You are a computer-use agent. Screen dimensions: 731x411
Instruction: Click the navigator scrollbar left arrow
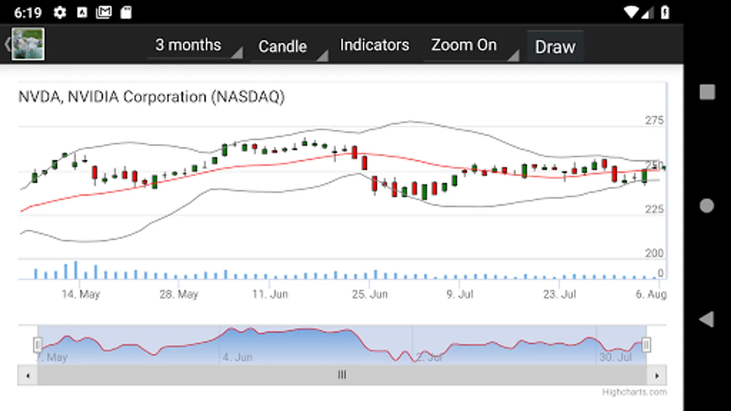pyautogui.click(x=28, y=375)
